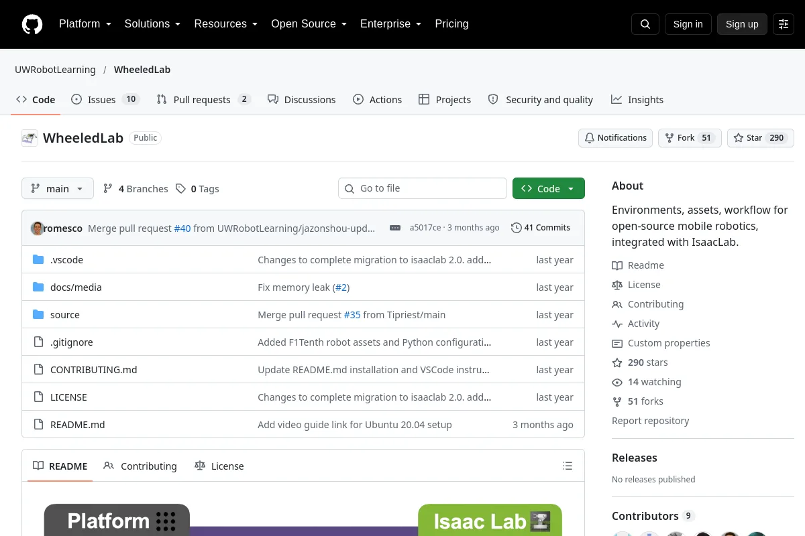
Task: Expand the Enterprise menu
Action: (390, 24)
